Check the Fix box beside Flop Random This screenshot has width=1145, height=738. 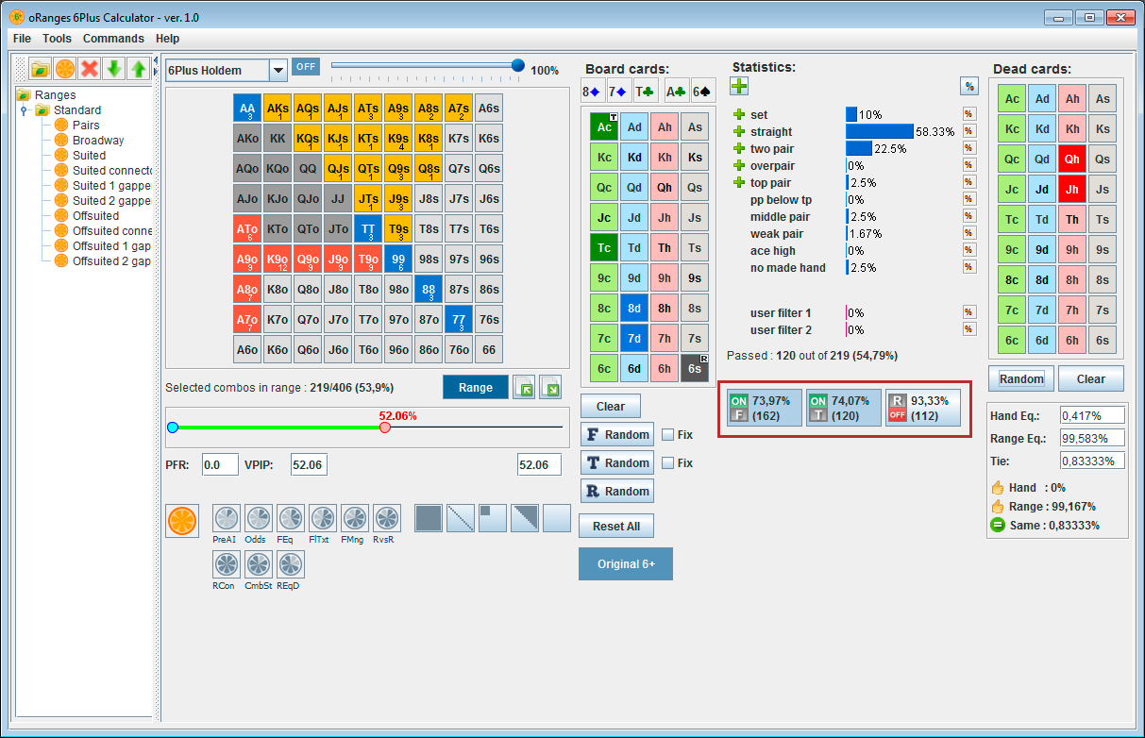point(667,435)
